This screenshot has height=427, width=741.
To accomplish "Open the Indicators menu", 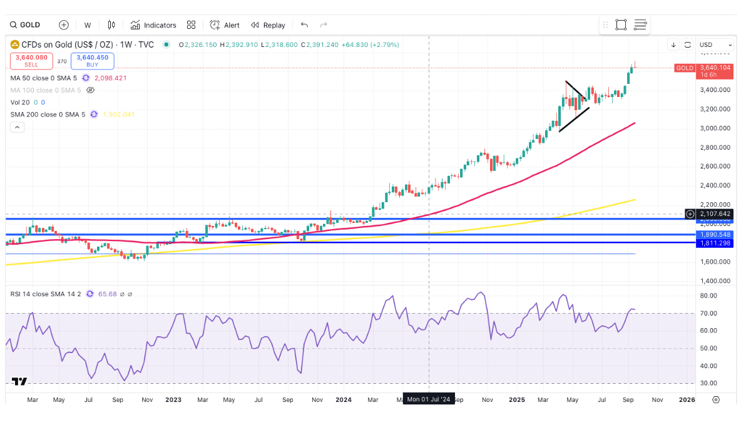I will [x=153, y=25].
